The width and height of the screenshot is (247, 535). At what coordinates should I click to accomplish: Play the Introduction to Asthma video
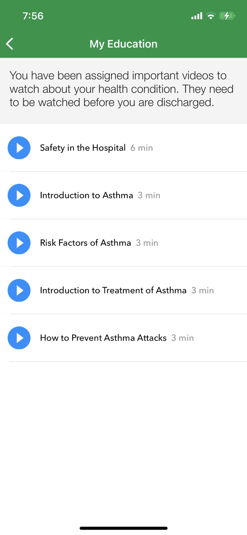tap(19, 195)
